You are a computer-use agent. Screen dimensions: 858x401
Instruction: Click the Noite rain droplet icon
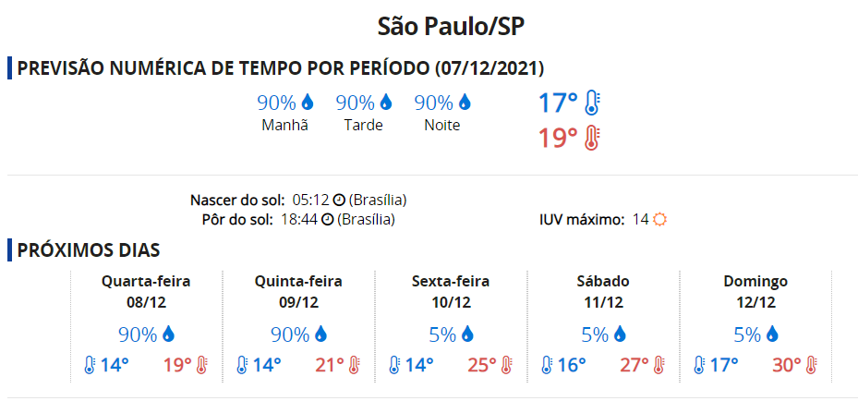[x=465, y=102]
